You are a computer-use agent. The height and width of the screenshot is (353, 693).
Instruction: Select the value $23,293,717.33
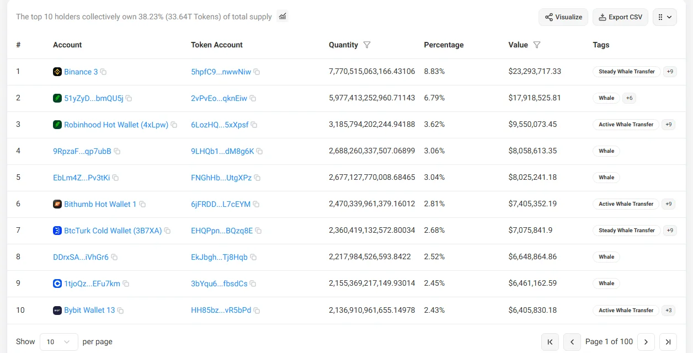[535, 72]
